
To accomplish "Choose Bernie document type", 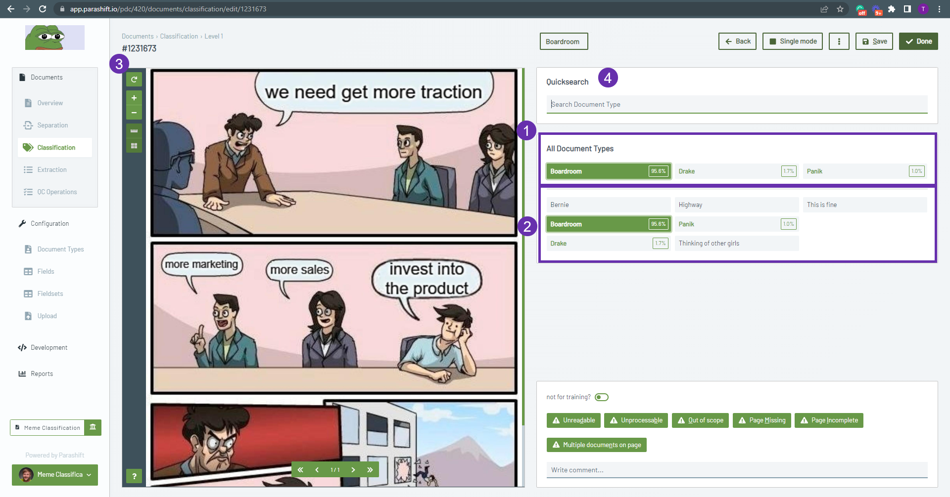I will tap(609, 205).
